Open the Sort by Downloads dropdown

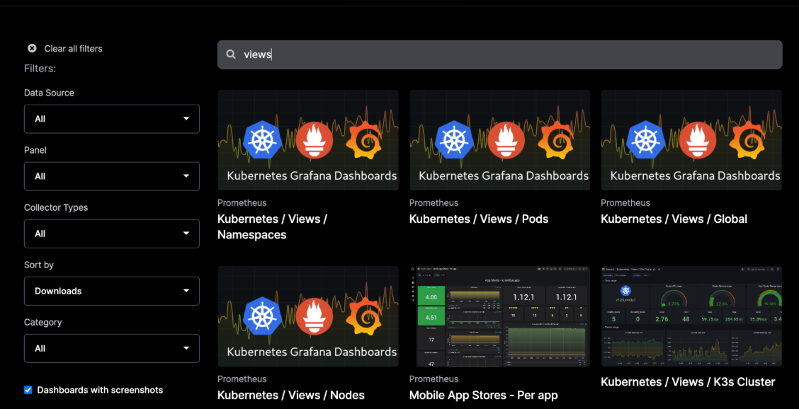click(112, 291)
